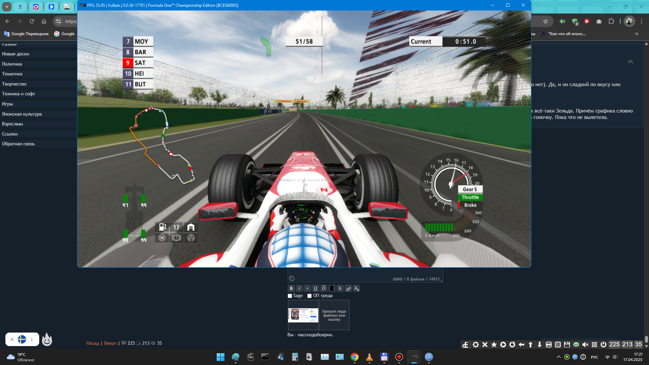
Task: Open the Игры sidebar item
Action: tap(7, 104)
